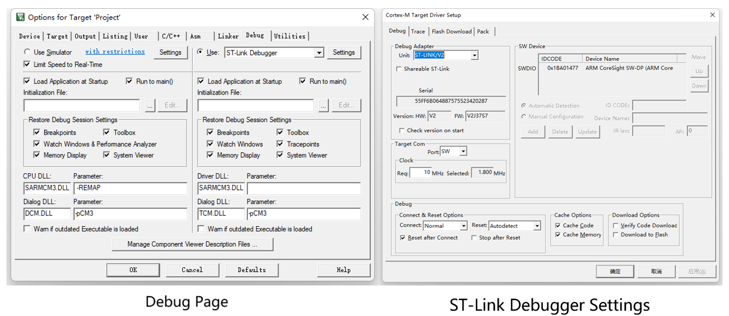The image size is (729, 316).
Task: Close the Cortex-M Target Driver Setup window
Action: point(713,15)
